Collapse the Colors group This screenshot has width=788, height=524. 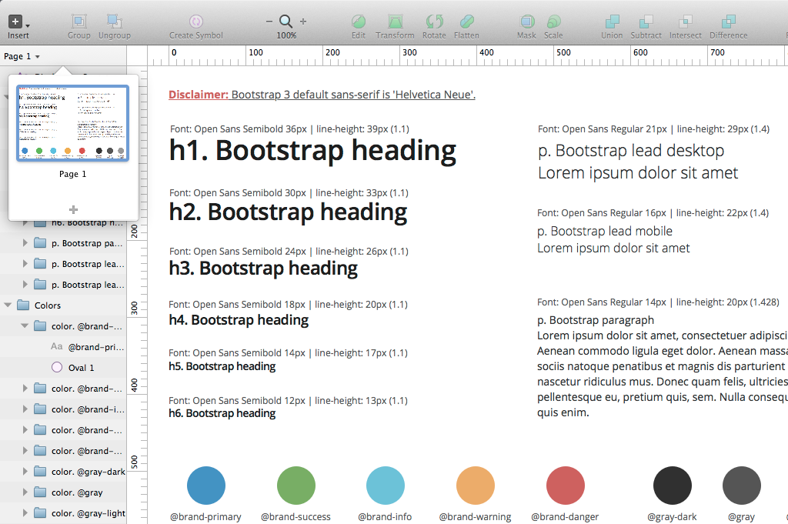tap(8, 305)
